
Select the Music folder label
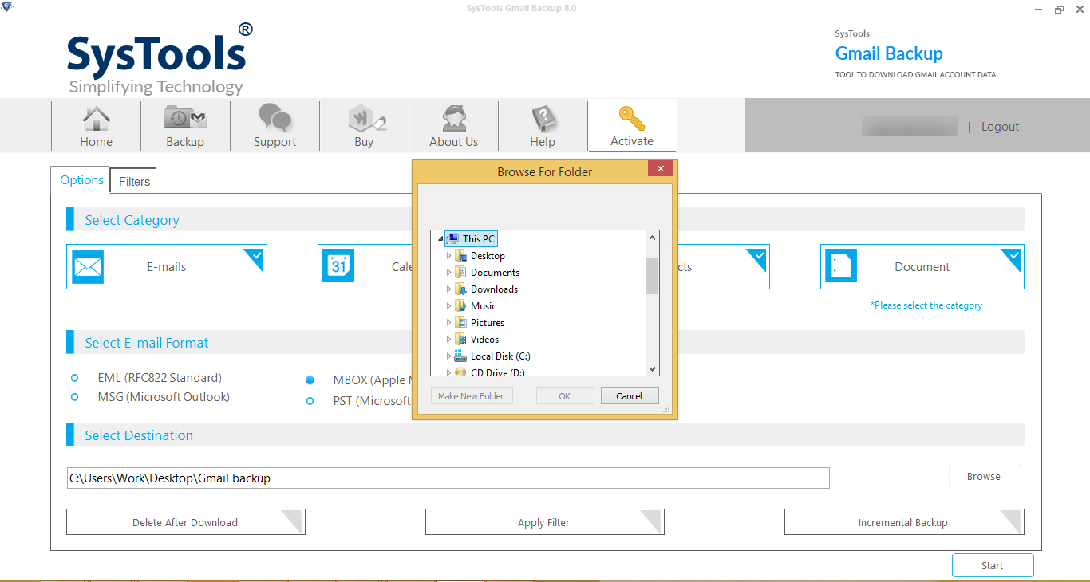(484, 306)
